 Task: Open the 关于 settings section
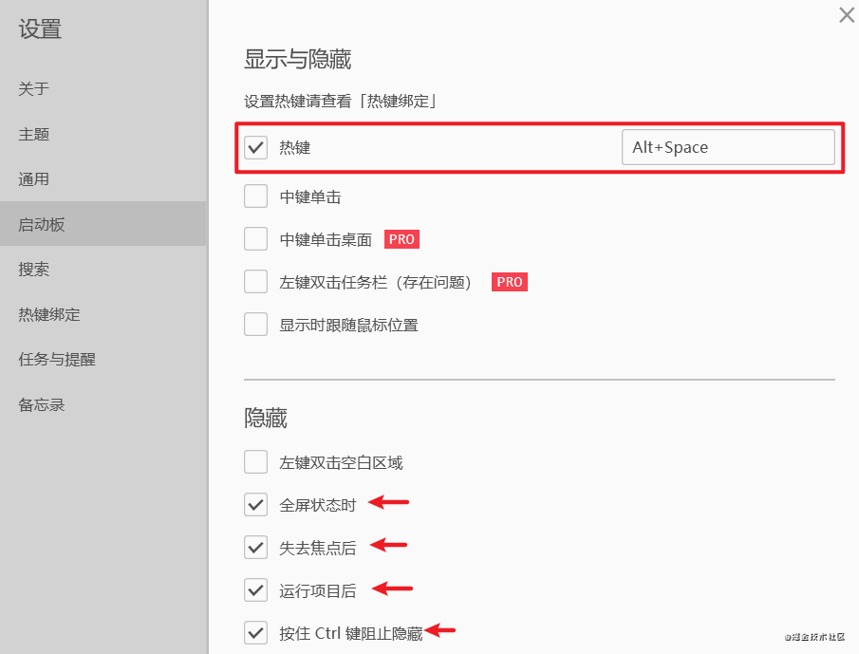click(x=34, y=89)
